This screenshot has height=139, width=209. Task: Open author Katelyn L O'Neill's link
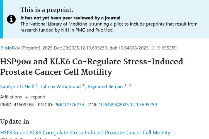point(17,86)
